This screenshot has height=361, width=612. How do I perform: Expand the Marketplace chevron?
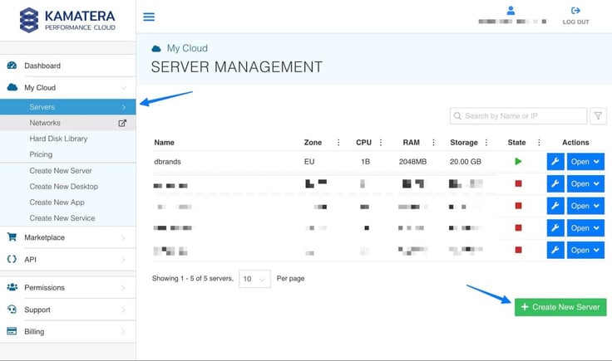coord(123,237)
